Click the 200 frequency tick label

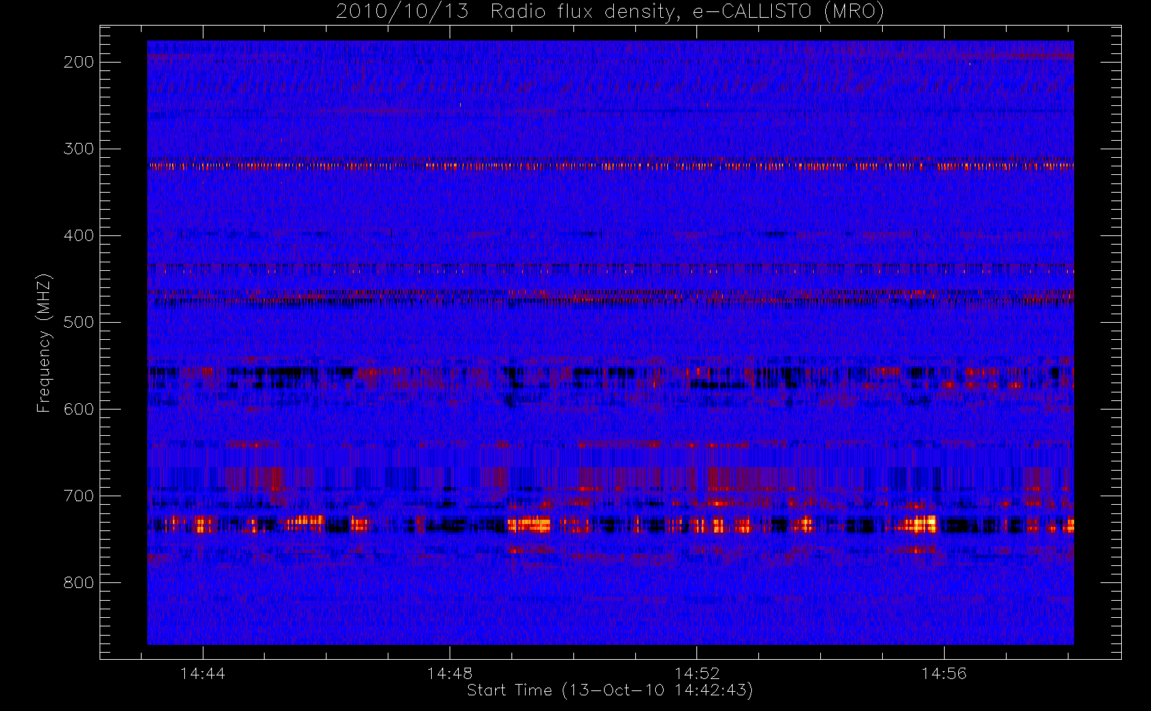click(x=78, y=62)
